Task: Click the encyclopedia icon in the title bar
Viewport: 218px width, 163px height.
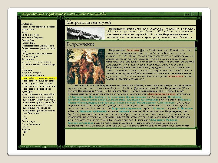Action: pos(19,14)
